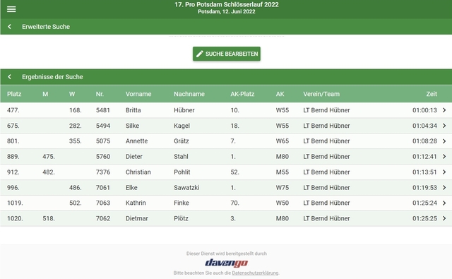Collapse Ergebnisse der Suche with back arrow
This screenshot has height=279, width=452.
pyautogui.click(x=9, y=77)
